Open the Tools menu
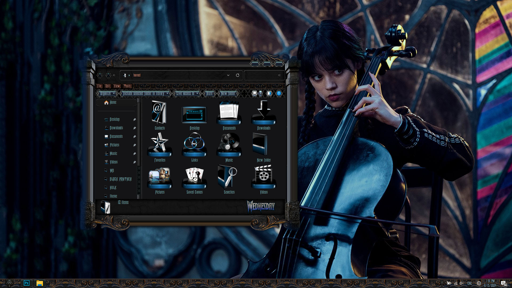This screenshot has height=288, width=512. [x=127, y=86]
